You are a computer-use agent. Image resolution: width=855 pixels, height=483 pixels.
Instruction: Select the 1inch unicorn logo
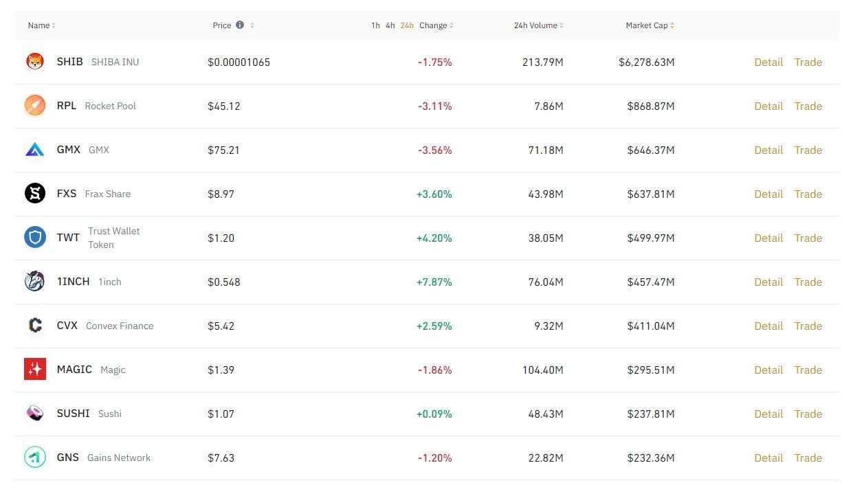35,282
